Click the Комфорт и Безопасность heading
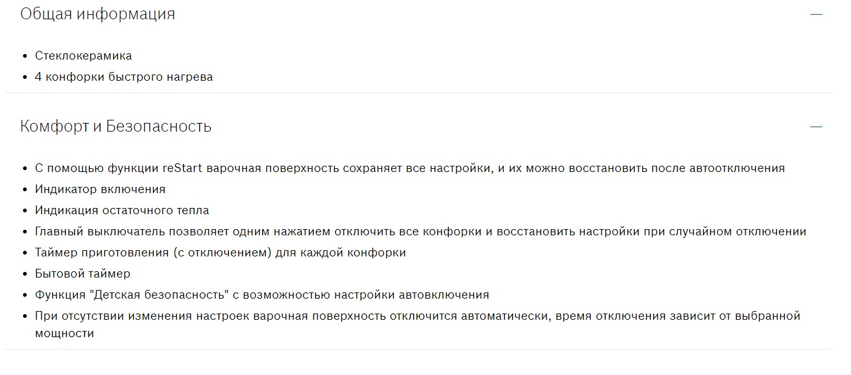 pyautogui.click(x=116, y=127)
